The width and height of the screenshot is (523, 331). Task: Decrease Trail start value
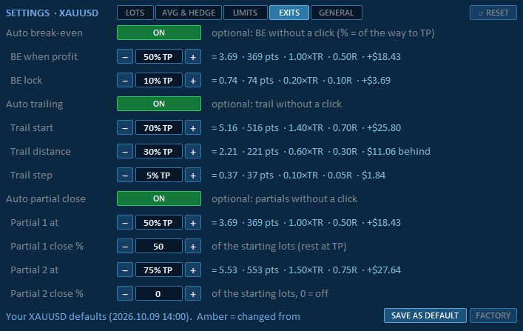point(125,127)
